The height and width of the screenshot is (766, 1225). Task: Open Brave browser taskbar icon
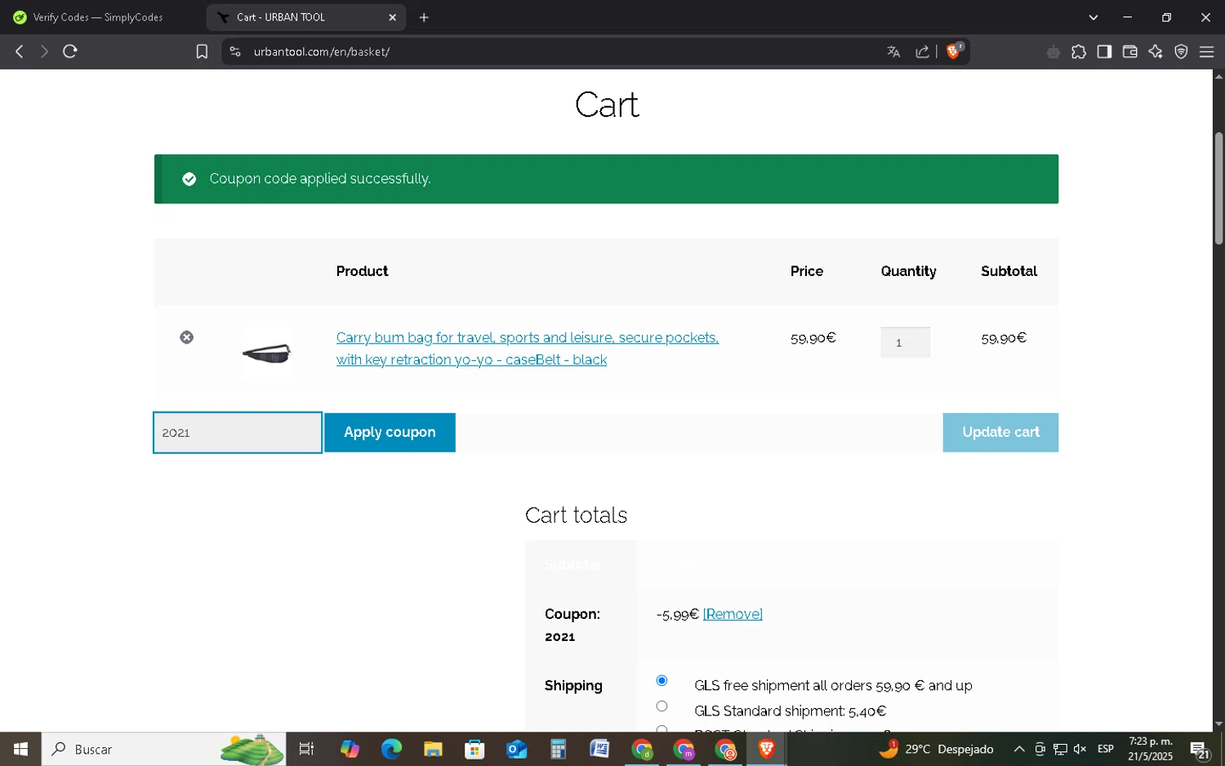pyautogui.click(x=767, y=749)
